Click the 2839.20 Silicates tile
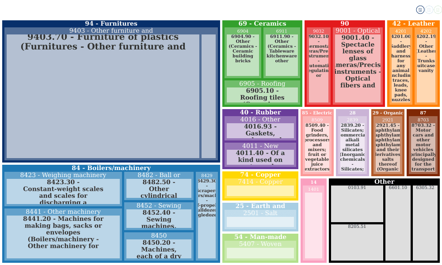442x265 pixels. pyautogui.click(x=352, y=147)
